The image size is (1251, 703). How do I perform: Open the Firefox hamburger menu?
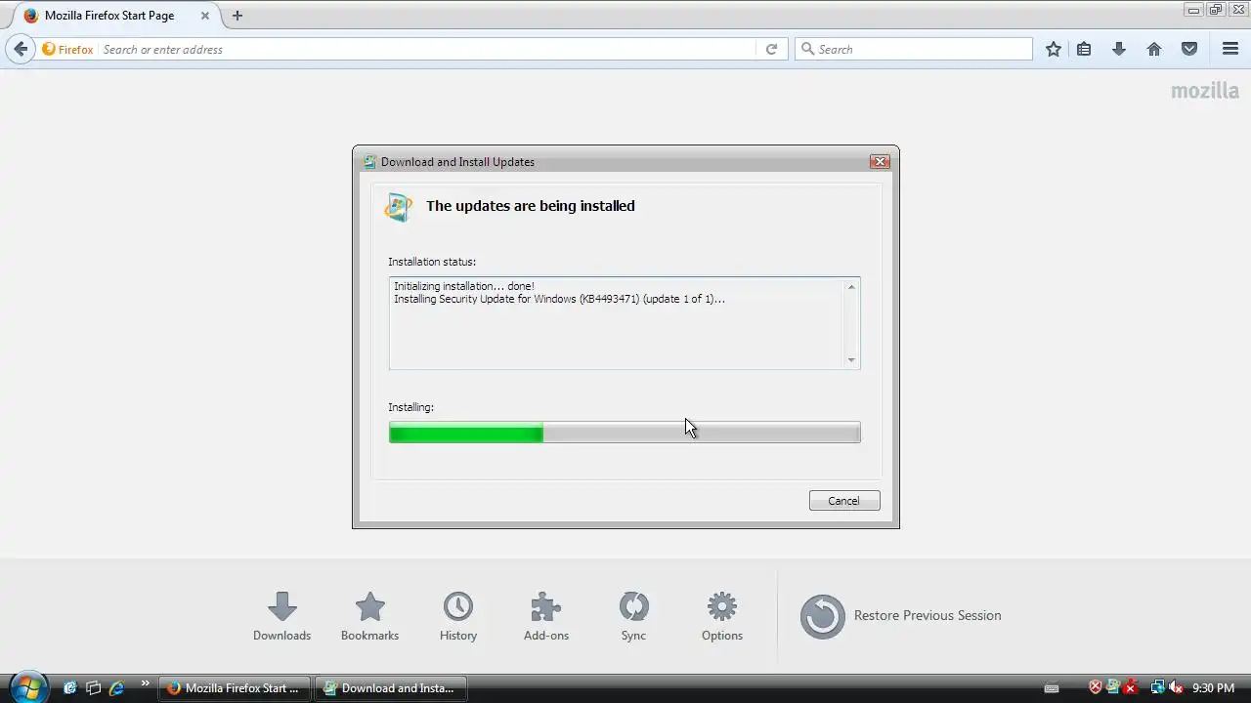tap(1230, 49)
